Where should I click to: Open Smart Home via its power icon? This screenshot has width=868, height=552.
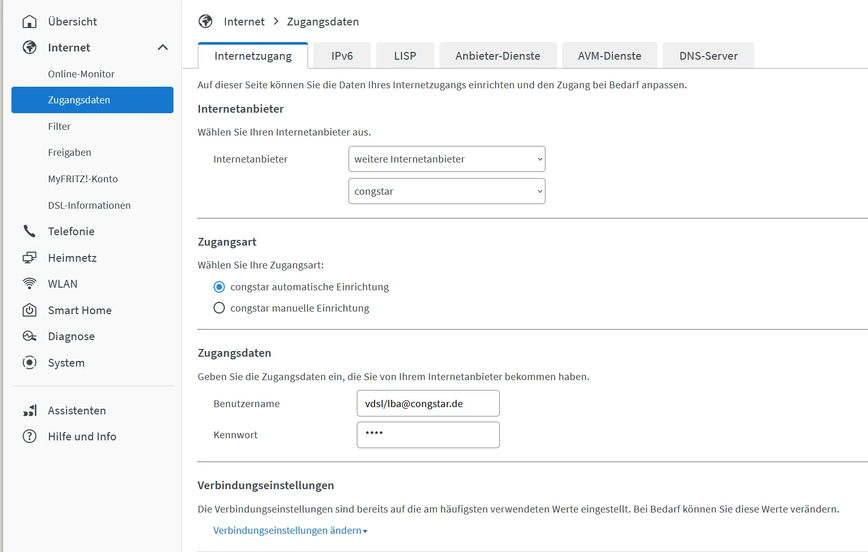coord(30,311)
